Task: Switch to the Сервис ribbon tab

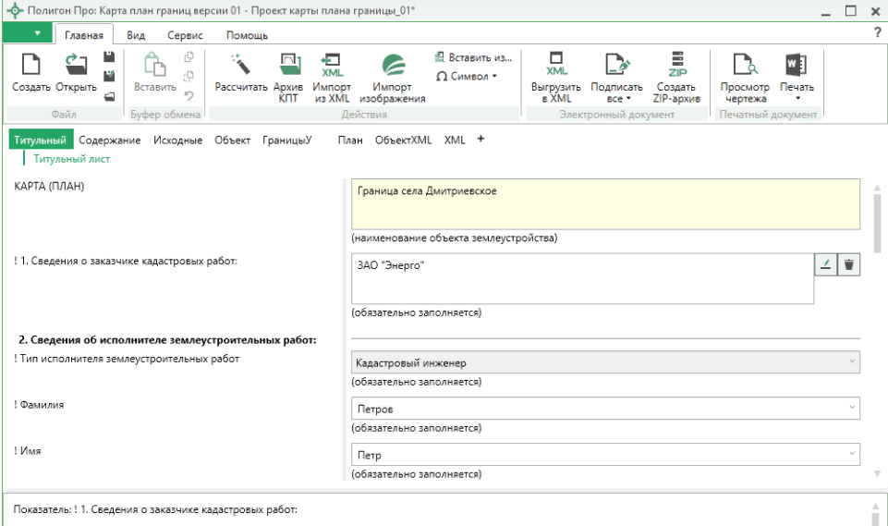Action: pyautogui.click(x=185, y=35)
